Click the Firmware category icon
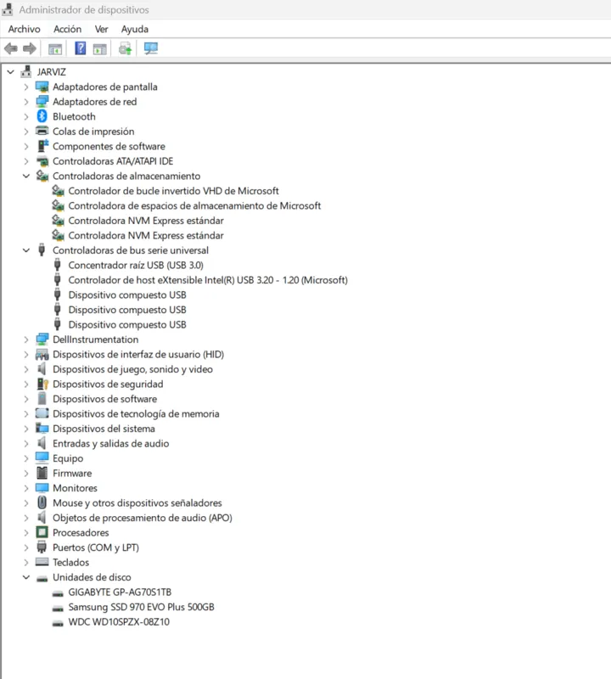 tap(42, 473)
